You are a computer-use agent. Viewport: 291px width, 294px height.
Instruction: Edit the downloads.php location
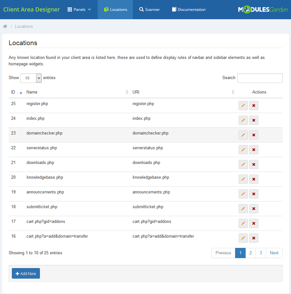(243, 164)
